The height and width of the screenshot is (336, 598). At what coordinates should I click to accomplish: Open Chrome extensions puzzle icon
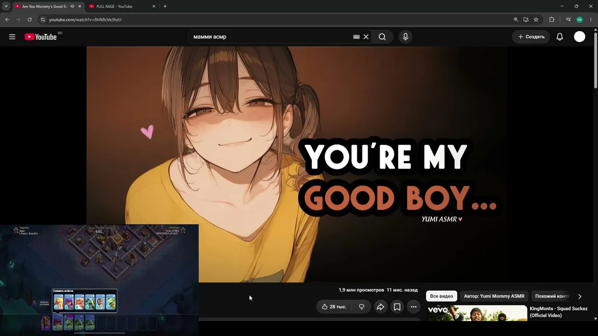[552, 20]
